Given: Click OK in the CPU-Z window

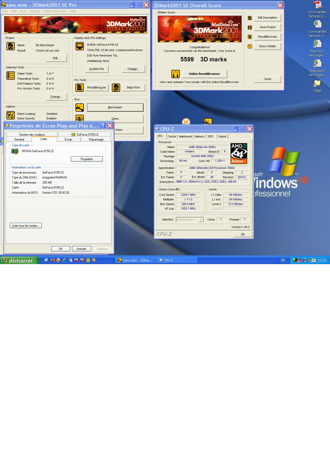Looking at the screenshot, I should pyautogui.click(x=243, y=234).
